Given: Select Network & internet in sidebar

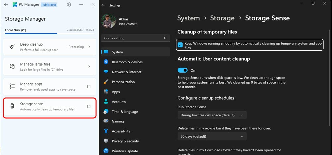Looking at the screenshot, I should 136,72.
